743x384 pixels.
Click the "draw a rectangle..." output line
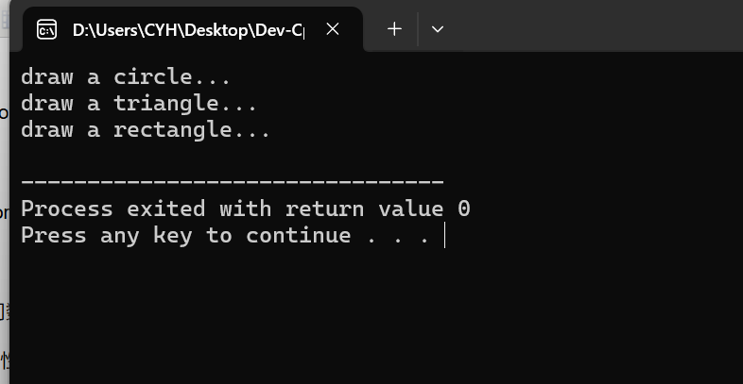pos(146,129)
